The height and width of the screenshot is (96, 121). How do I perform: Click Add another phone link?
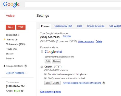(51, 92)
